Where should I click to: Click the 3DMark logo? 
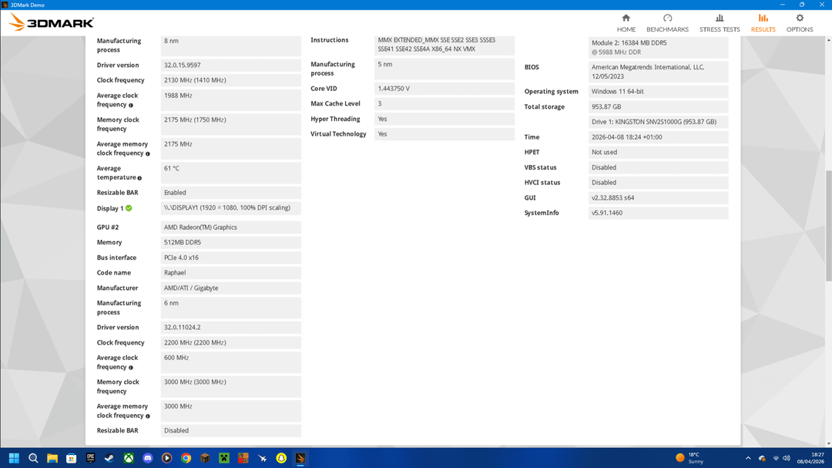(x=52, y=22)
